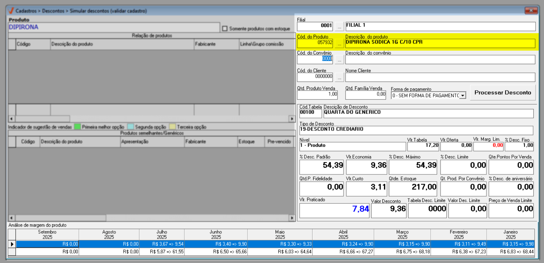Click the lookup button next to Filial
544x263 pixels.
click(x=339, y=26)
